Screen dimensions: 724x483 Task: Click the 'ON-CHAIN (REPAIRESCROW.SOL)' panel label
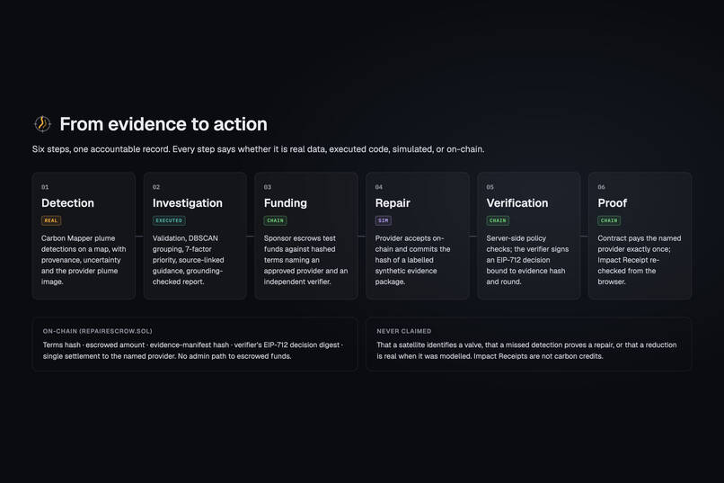pos(97,331)
